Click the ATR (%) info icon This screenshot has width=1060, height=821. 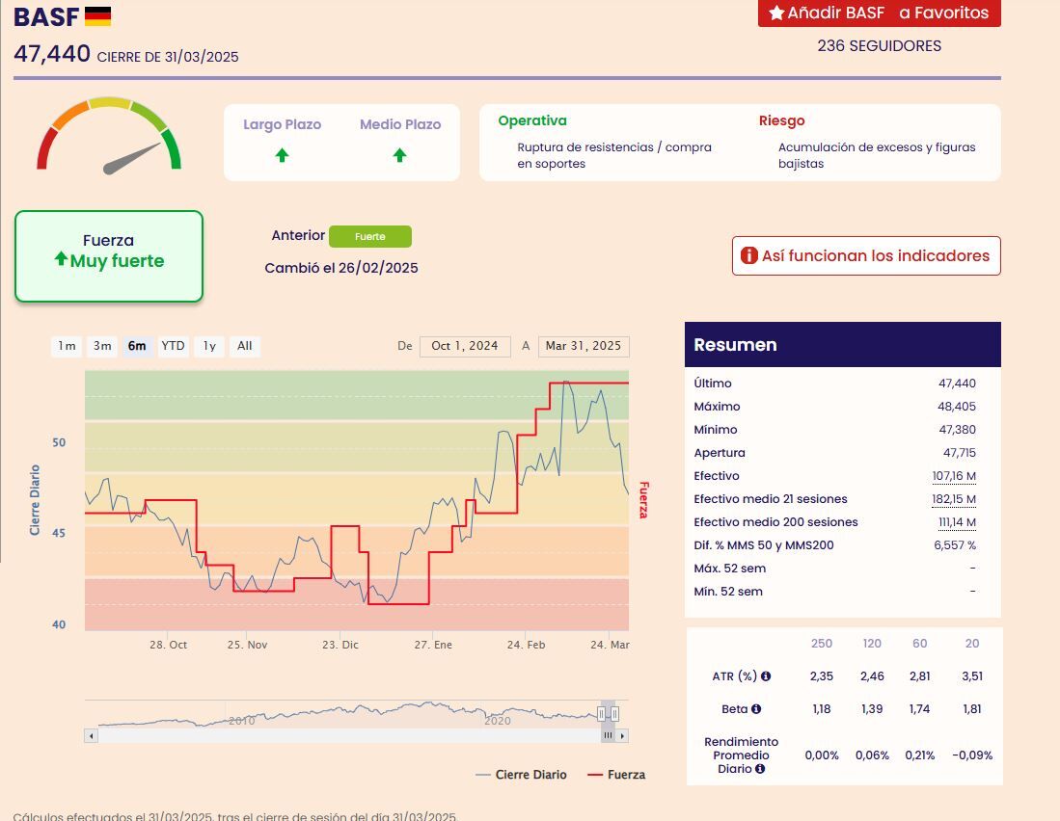(766, 675)
